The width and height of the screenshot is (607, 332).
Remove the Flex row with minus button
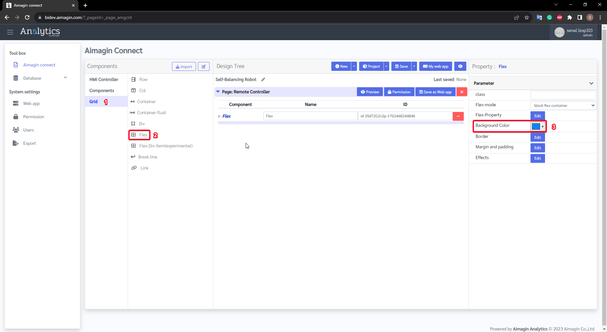458,116
